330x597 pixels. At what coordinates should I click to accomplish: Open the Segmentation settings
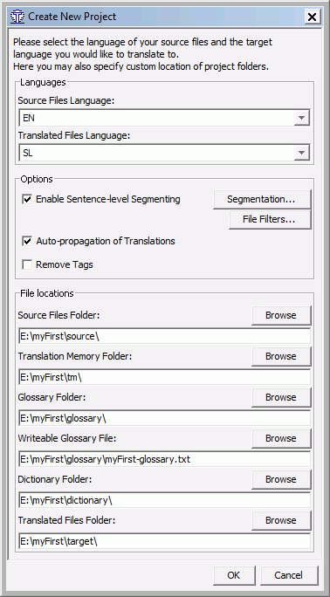coord(262,199)
